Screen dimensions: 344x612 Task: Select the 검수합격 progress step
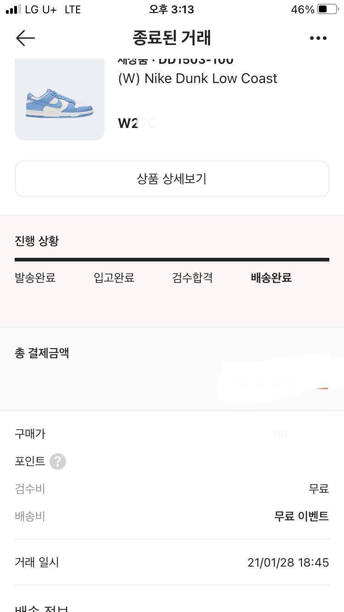point(192,278)
